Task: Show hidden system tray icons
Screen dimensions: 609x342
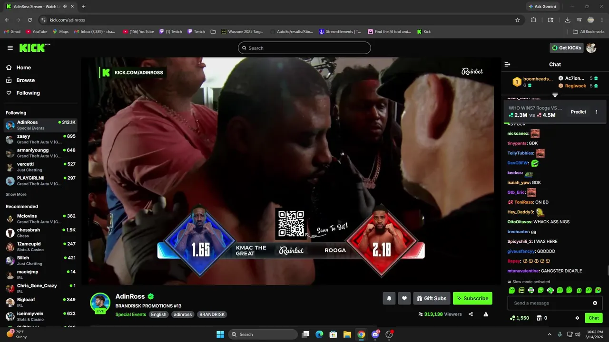Action: tap(550, 334)
